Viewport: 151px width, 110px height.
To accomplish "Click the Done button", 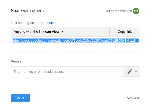I will click(20, 98).
